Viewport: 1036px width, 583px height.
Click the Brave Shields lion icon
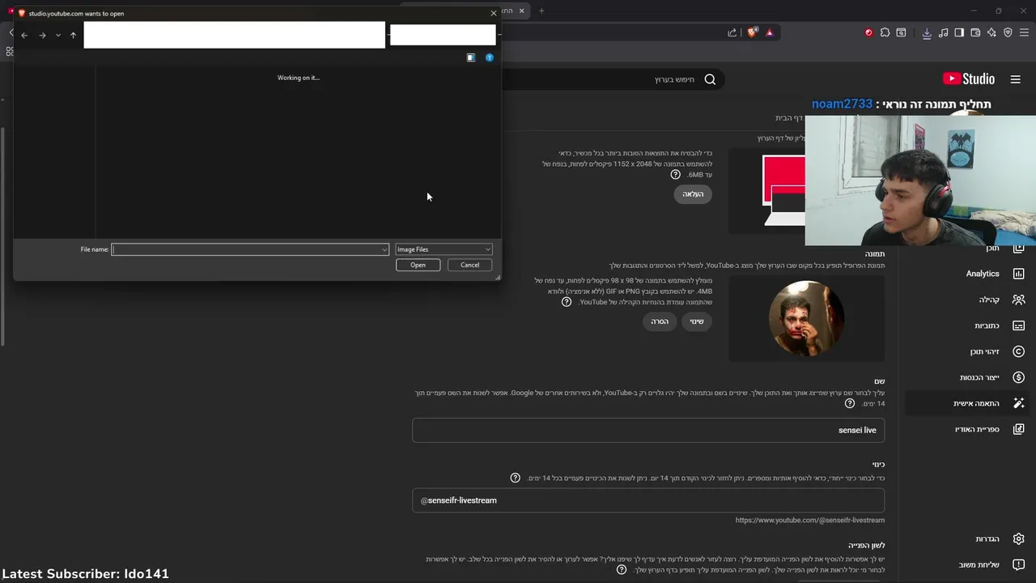click(753, 32)
